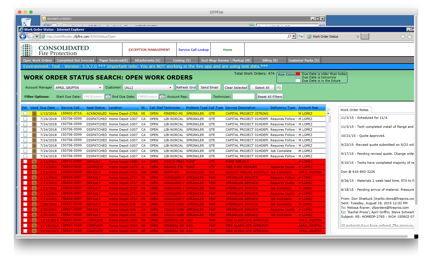The width and height of the screenshot is (434, 261).
Task: Open vendor icon on 150827-0030 Requires Quote row
Action: pyautogui.click(x=34, y=210)
